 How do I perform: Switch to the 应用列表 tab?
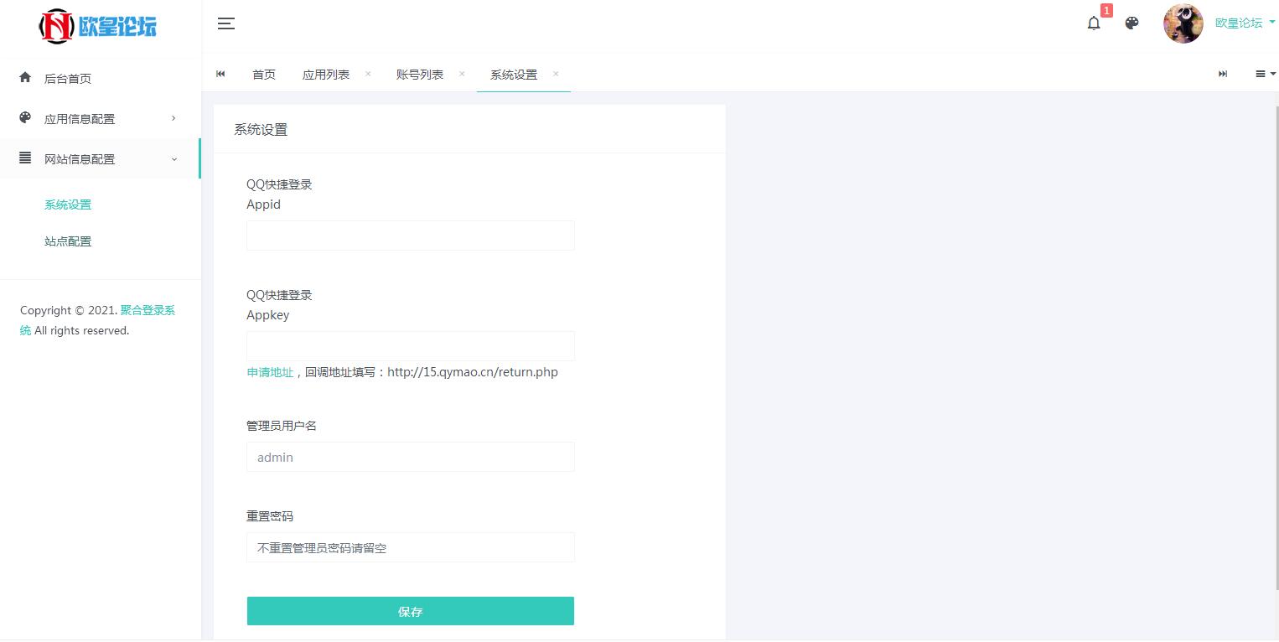326,75
